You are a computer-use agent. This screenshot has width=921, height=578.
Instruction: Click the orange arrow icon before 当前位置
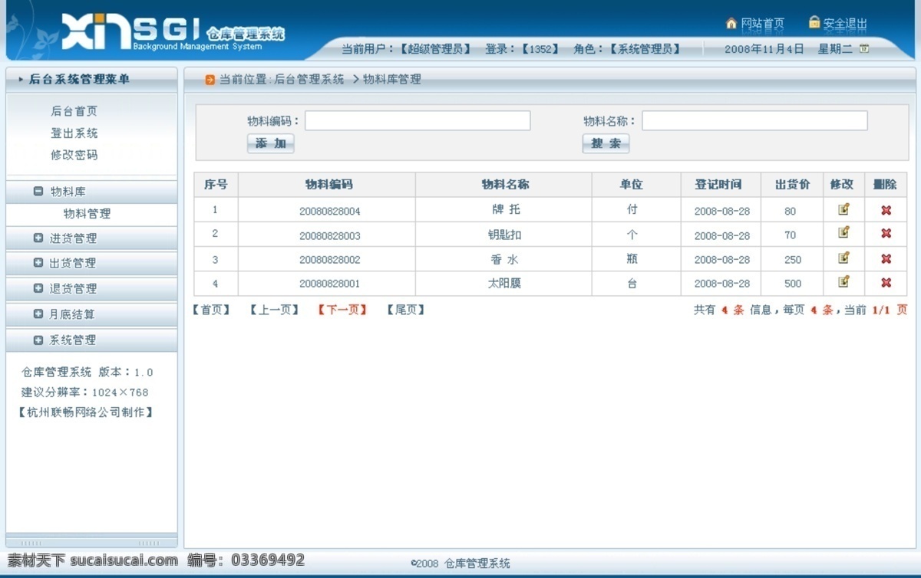coord(210,80)
